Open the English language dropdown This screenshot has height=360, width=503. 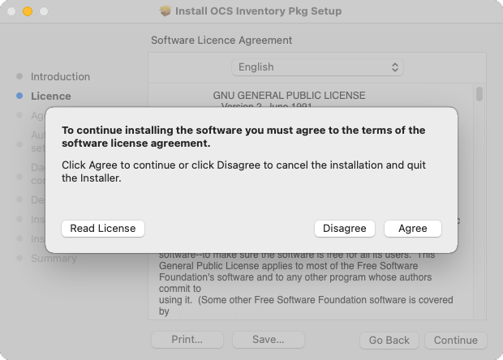317,67
